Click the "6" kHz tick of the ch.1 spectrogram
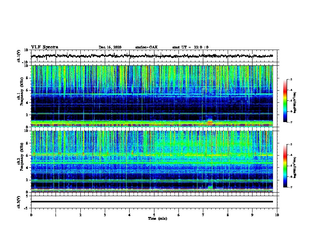This screenshot has width=312, height=241. [x=27, y=91]
